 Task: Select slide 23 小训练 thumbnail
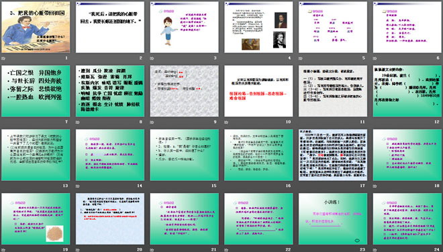333,218
